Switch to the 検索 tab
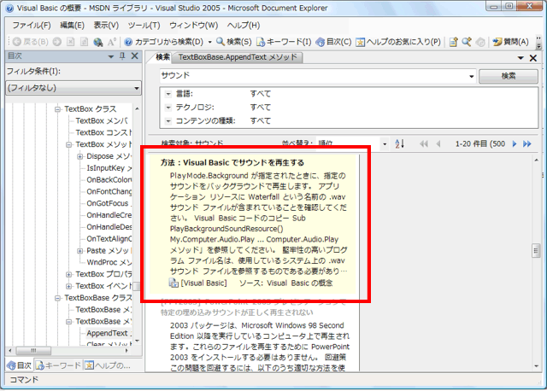547x391 pixels. click(162, 57)
